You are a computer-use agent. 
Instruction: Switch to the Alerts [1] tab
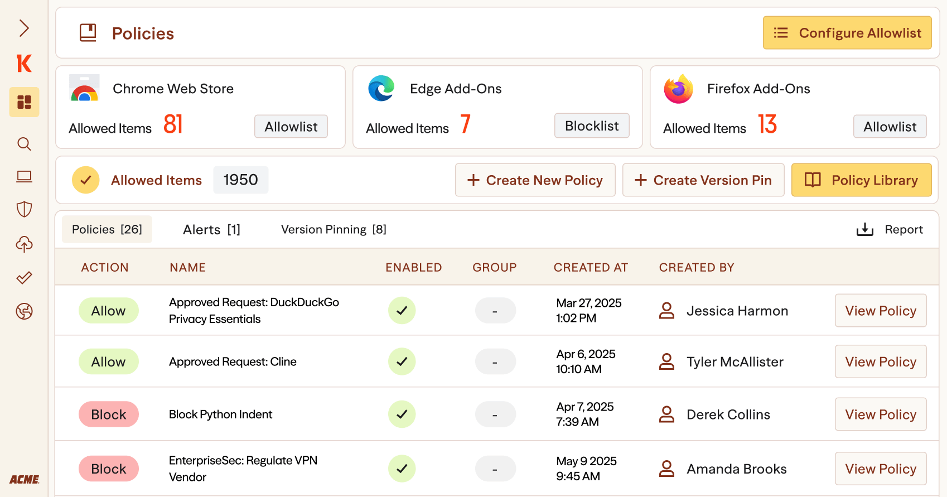(x=211, y=230)
